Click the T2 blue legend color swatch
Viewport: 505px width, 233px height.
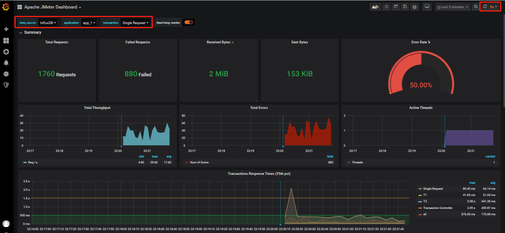(x=420, y=202)
